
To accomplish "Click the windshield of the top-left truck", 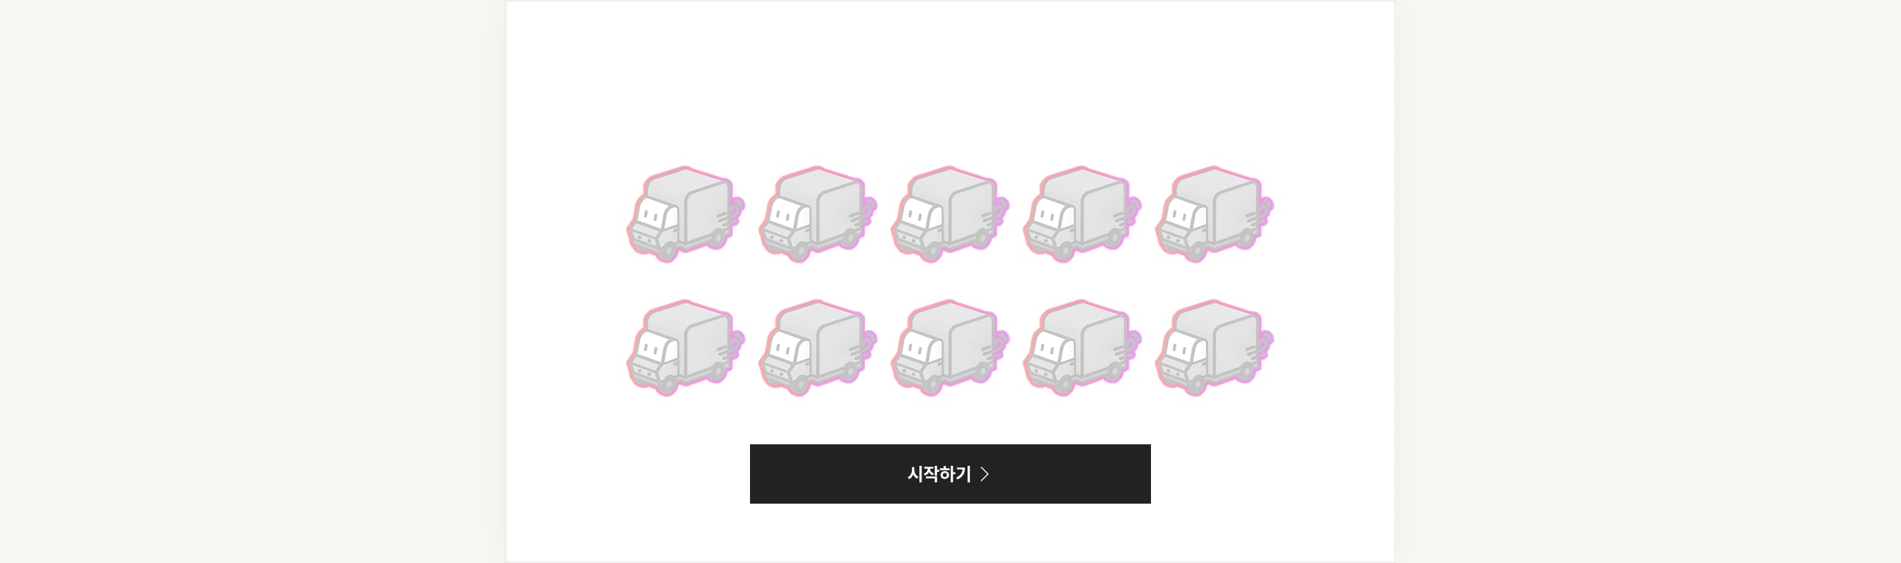I will coord(656,216).
